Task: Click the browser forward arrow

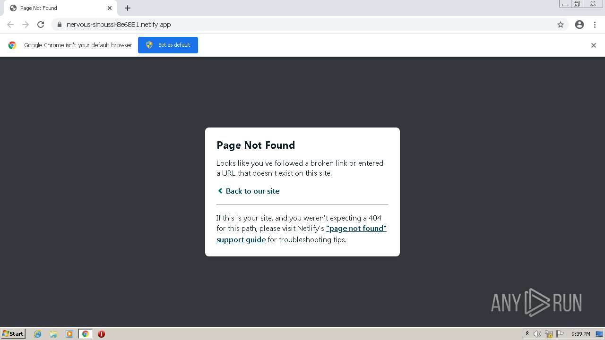Action: tap(26, 25)
